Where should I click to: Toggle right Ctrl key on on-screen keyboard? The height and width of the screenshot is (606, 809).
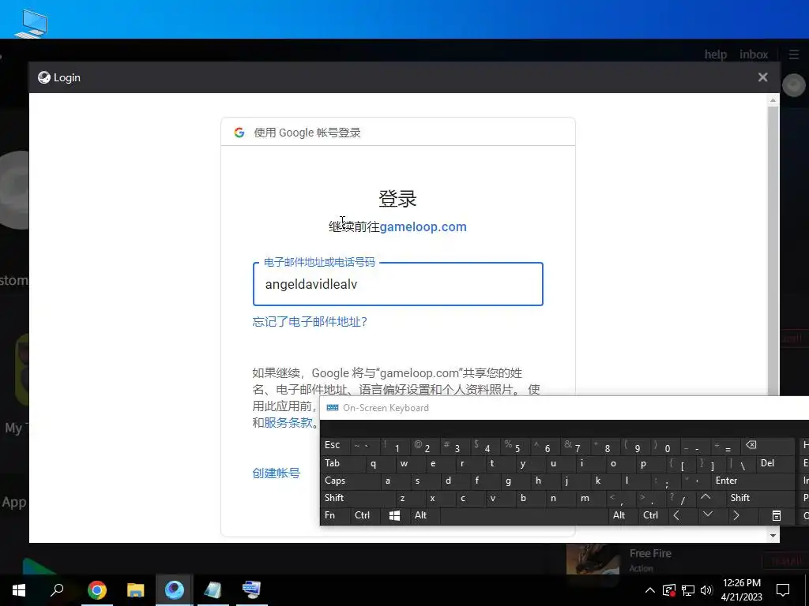[x=653, y=515]
